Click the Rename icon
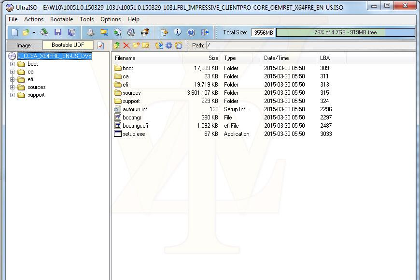 (x=146, y=45)
